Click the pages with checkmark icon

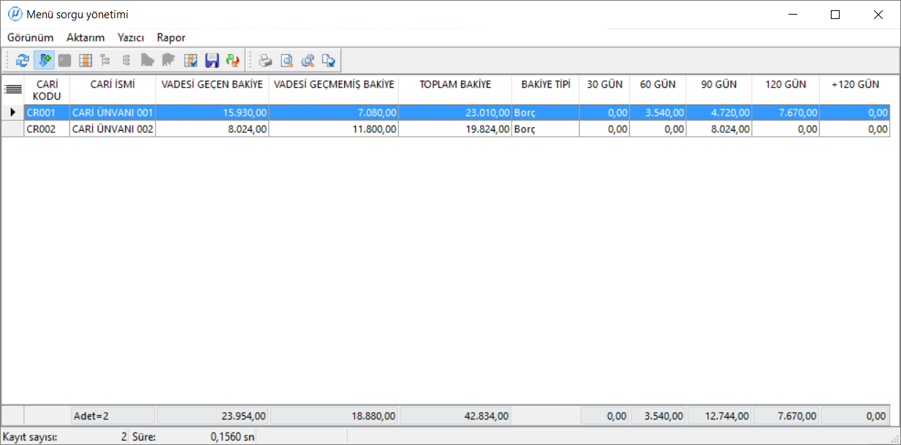click(x=329, y=61)
